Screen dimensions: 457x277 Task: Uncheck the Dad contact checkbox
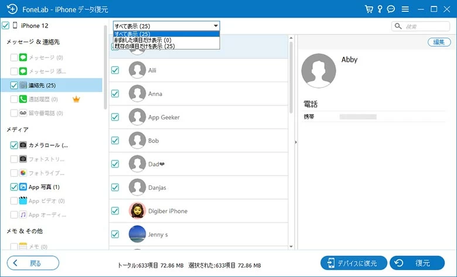point(115,164)
